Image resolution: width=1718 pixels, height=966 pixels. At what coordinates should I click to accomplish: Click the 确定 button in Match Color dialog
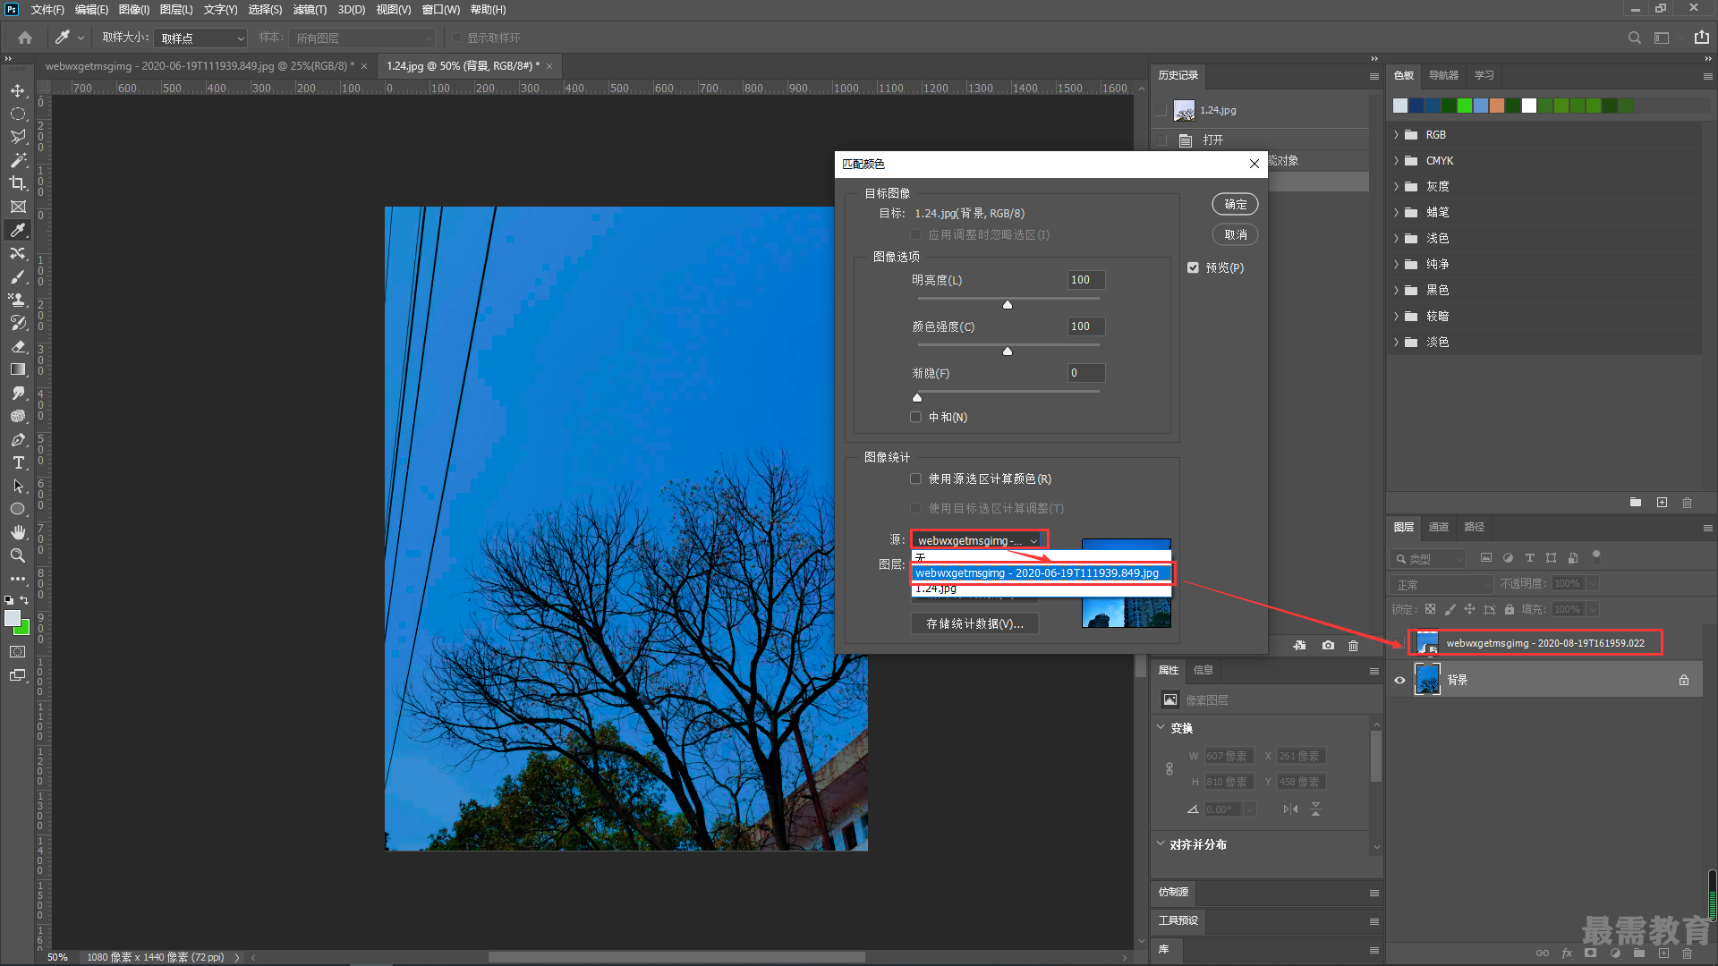1235,204
